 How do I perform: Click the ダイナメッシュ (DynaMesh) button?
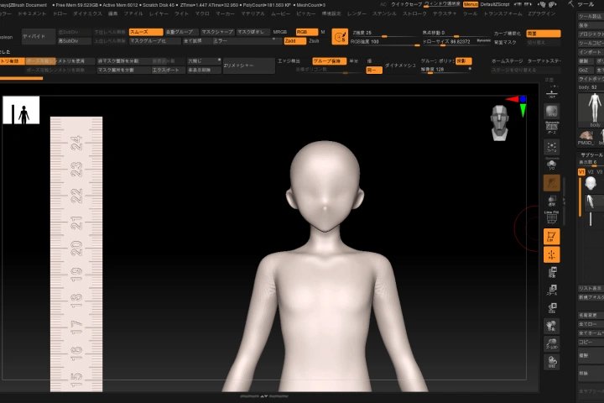coord(400,65)
